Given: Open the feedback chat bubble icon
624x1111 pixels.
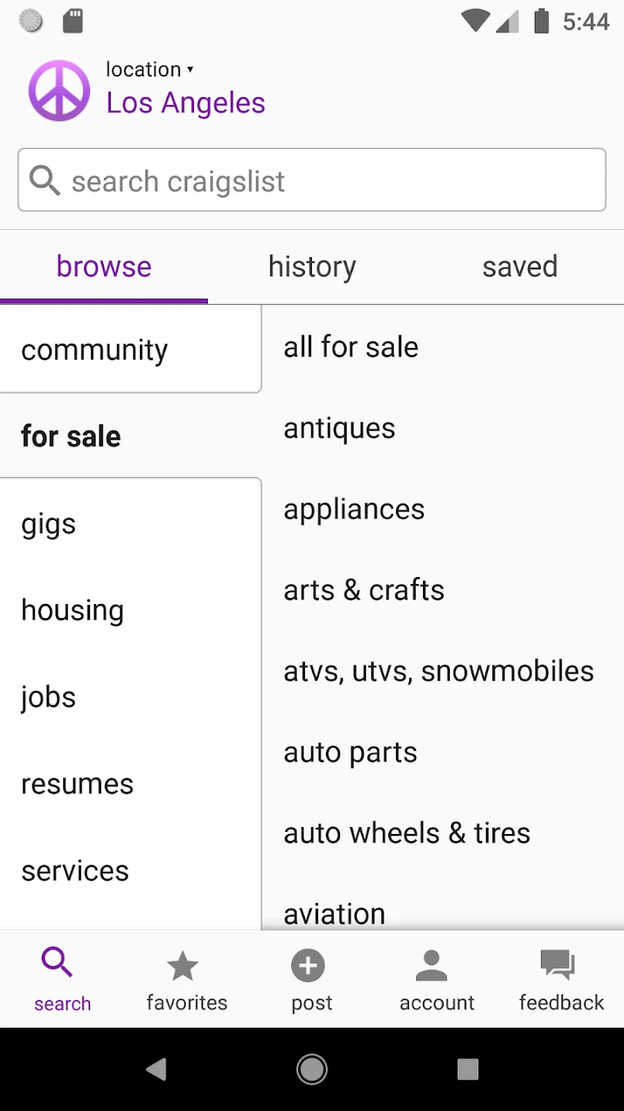Looking at the screenshot, I should coord(557,966).
